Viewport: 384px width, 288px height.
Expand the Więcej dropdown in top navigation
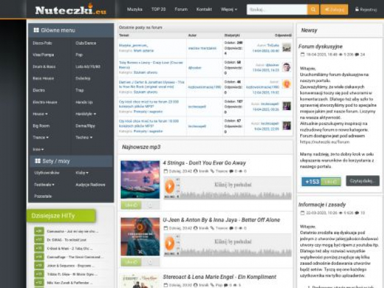(228, 10)
